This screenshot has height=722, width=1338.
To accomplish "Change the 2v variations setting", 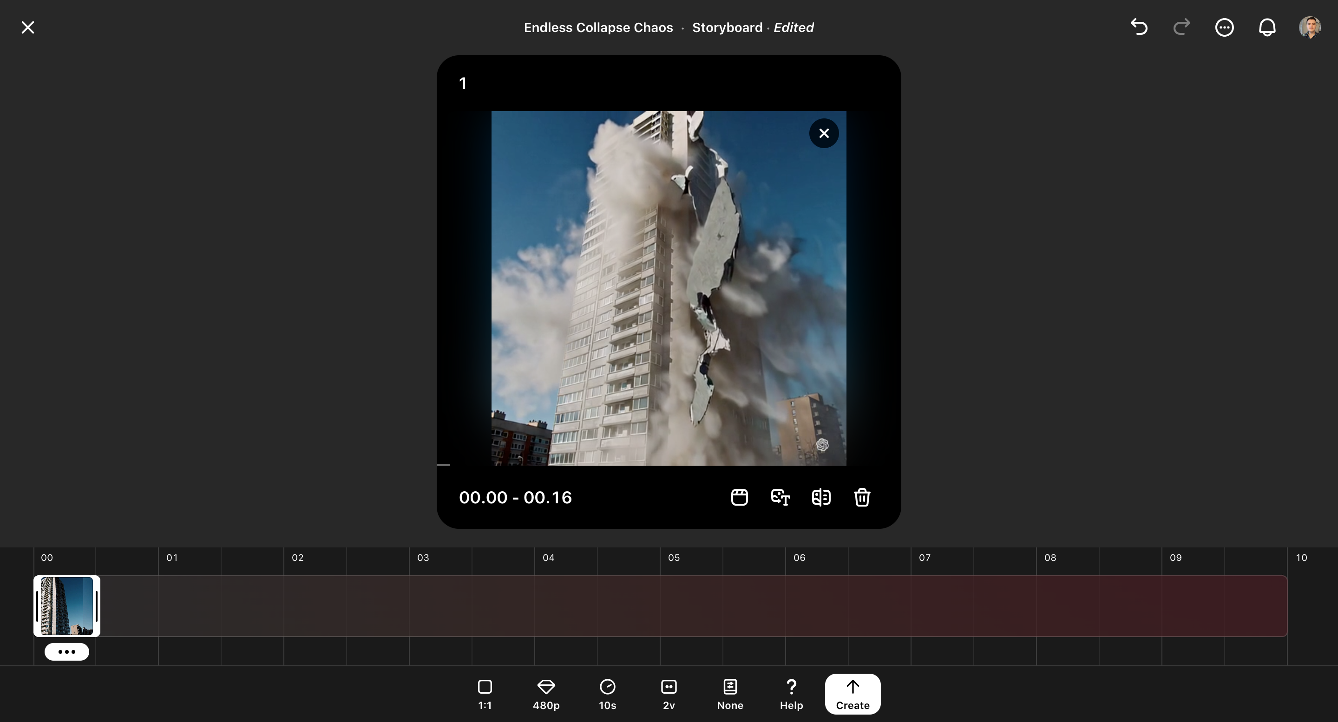I will (x=669, y=695).
